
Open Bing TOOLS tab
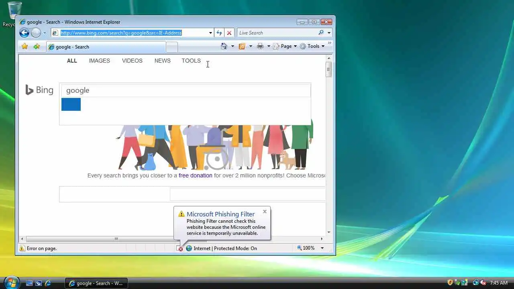(x=191, y=61)
